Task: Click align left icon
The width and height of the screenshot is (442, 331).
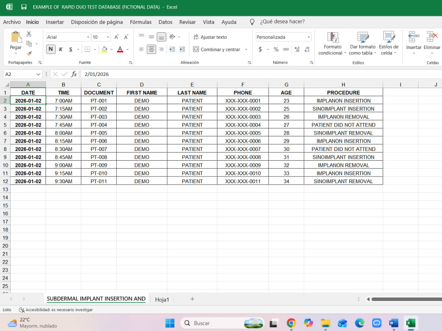Action: tap(141, 49)
